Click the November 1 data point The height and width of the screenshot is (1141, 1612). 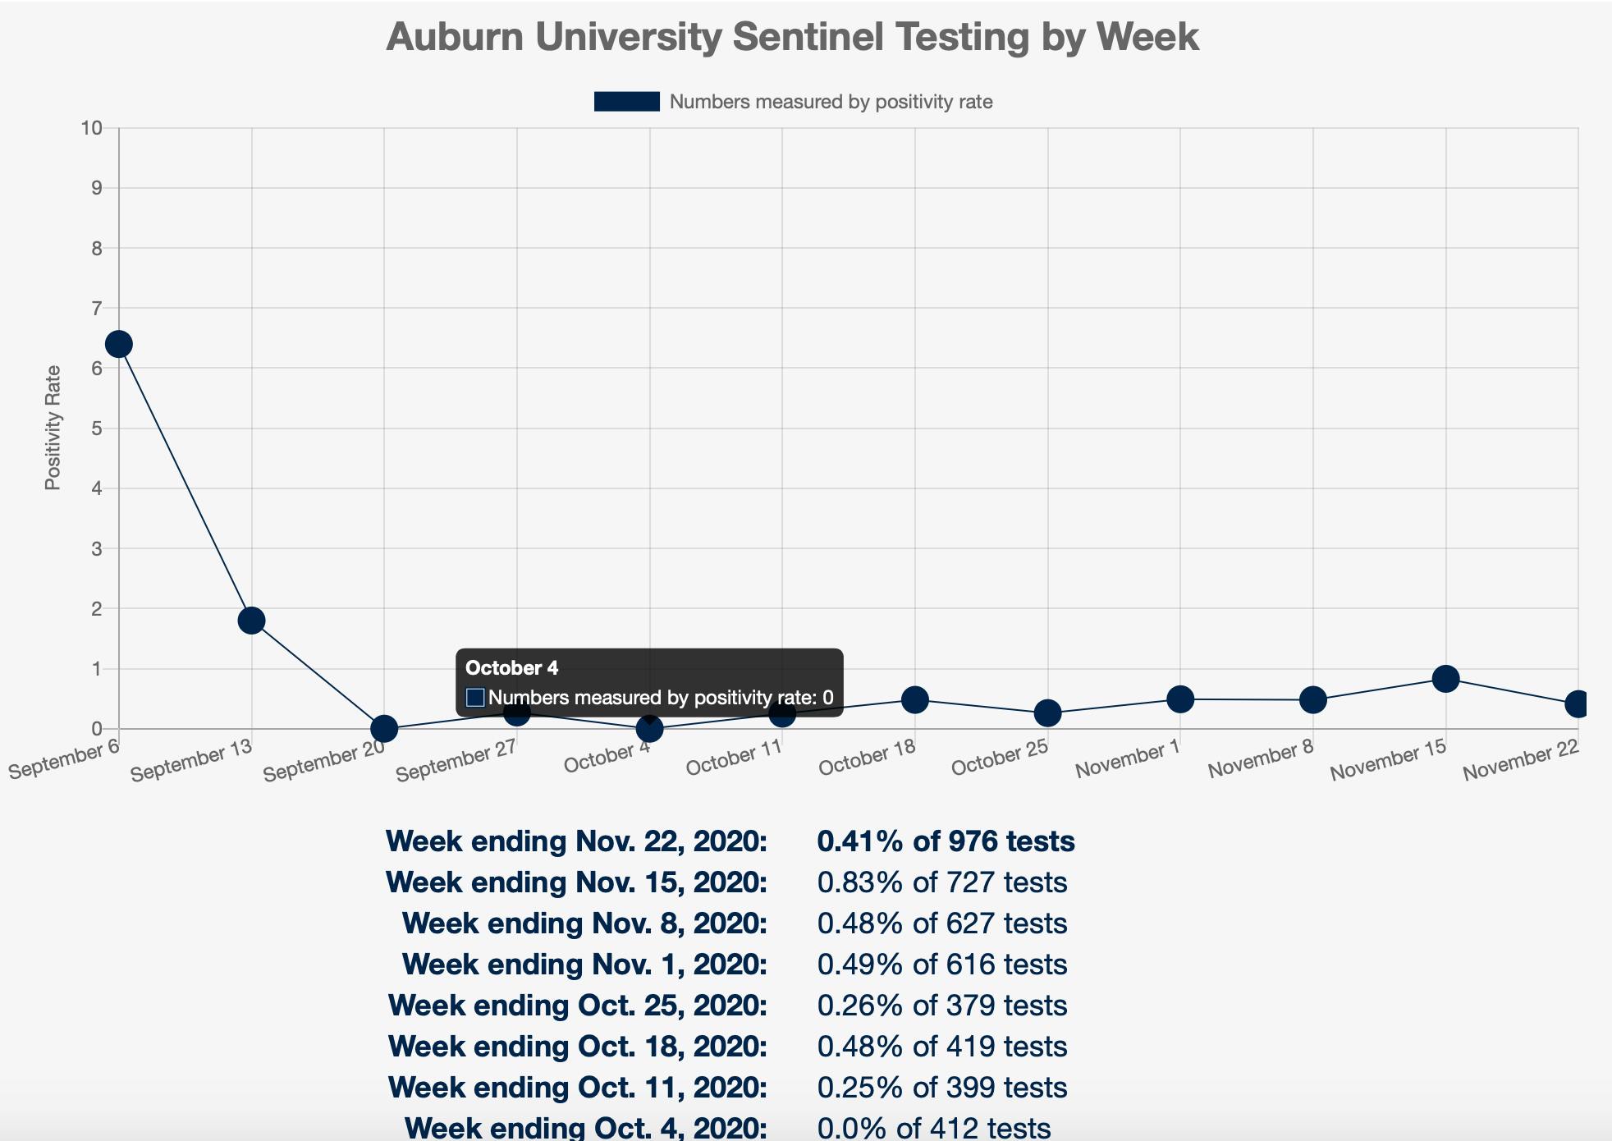[x=1180, y=699]
